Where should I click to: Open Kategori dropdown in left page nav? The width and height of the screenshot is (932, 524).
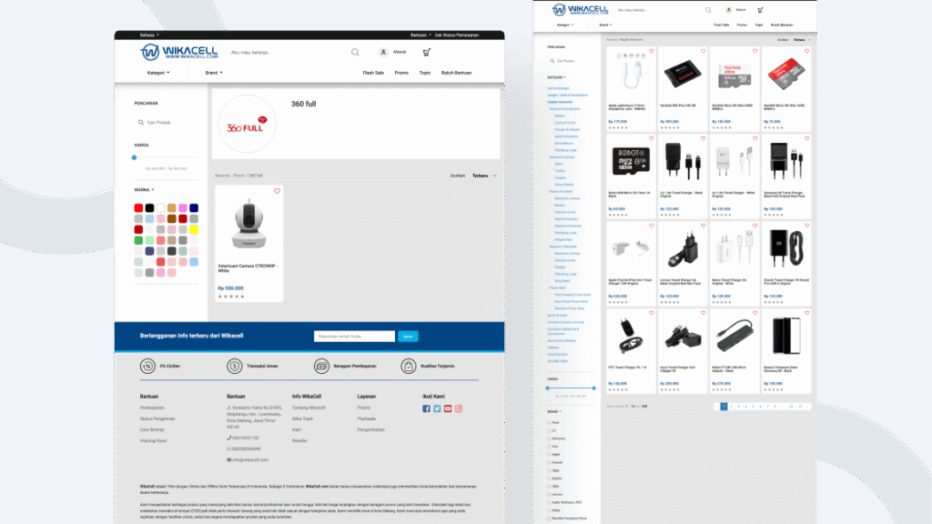click(158, 73)
